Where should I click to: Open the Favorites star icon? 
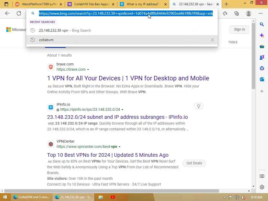point(225,13)
